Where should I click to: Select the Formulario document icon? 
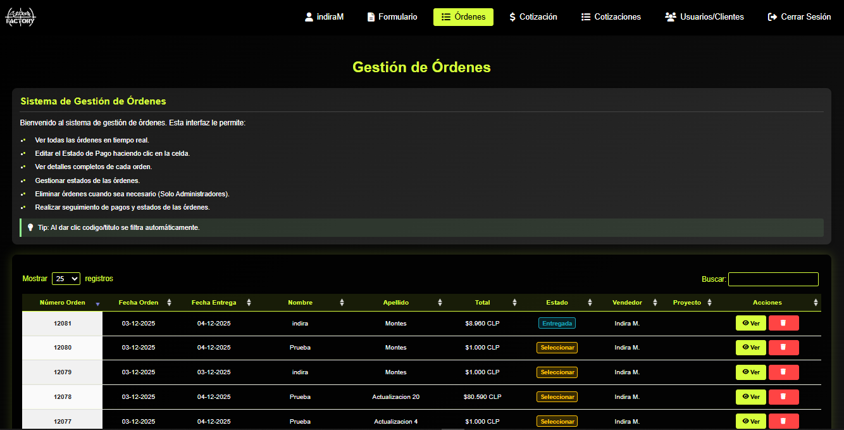369,16
